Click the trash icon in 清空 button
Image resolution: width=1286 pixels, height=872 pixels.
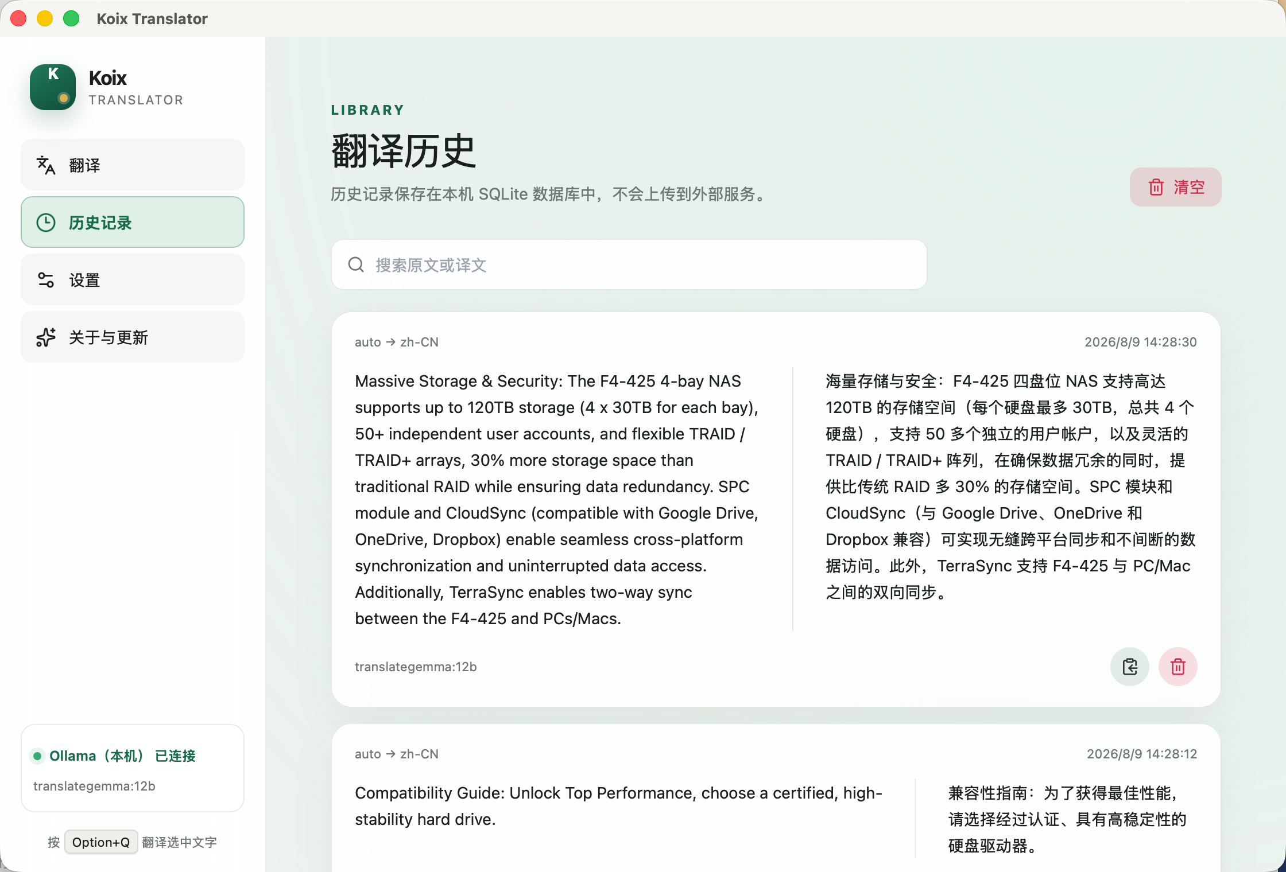tap(1156, 187)
